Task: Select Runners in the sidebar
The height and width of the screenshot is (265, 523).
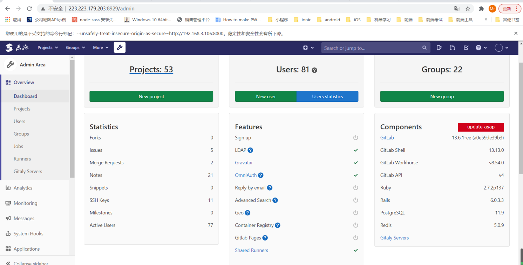Action: click(x=22, y=159)
